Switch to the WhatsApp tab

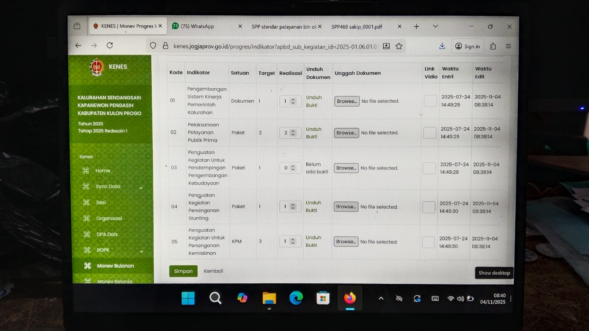coord(202,26)
